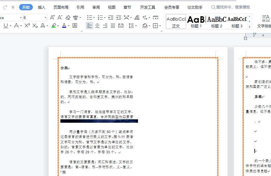Switch to the 章节 tab
The height and width of the screenshot is (176, 271).
[127, 7]
